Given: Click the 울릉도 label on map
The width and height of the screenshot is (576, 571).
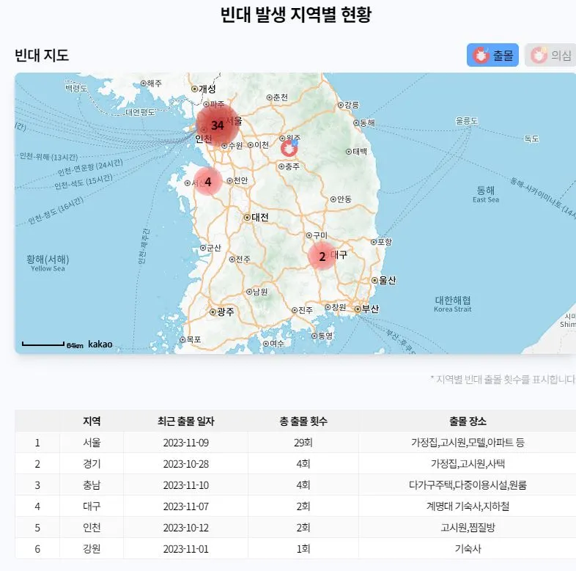Looking at the screenshot, I should [x=467, y=120].
